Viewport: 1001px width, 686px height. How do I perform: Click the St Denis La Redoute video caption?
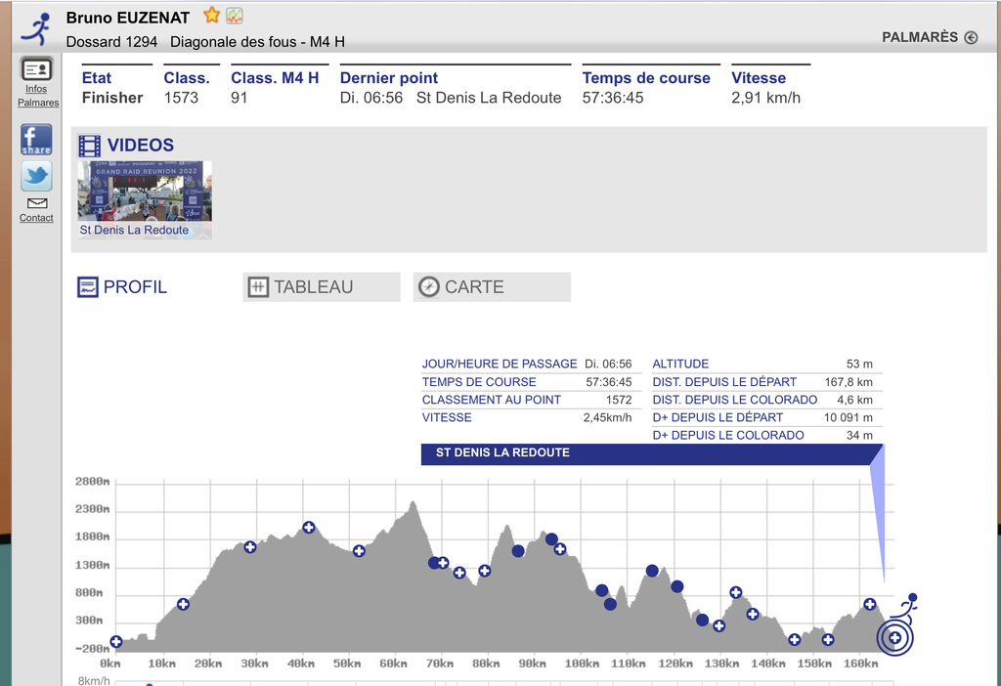134,231
